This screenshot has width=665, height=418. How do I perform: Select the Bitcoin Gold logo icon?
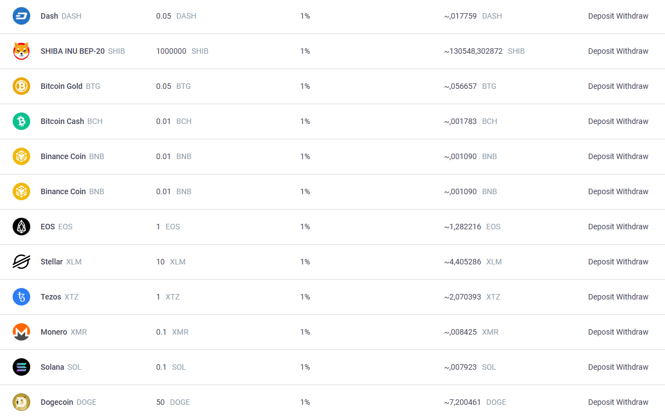(21, 86)
